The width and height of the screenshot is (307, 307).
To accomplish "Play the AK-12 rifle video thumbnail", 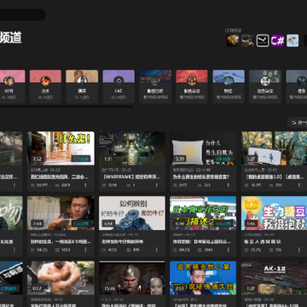I will (274, 278).
